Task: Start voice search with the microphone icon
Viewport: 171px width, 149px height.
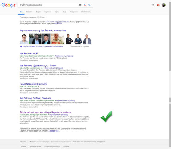Action: [x=85, y=5]
